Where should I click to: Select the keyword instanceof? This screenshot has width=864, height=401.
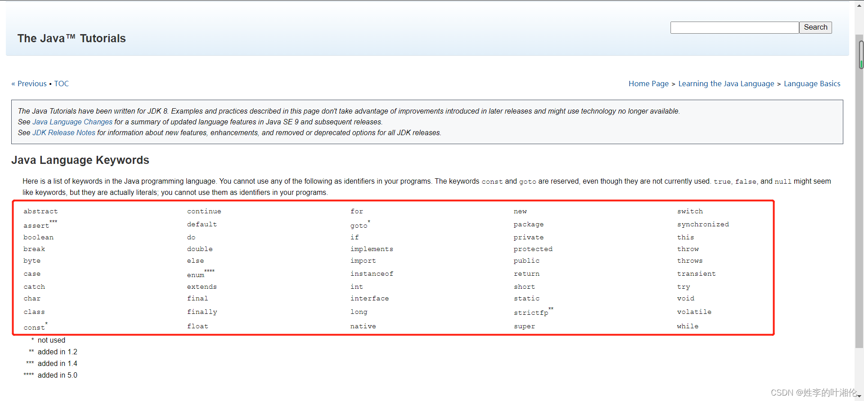click(x=372, y=273)
